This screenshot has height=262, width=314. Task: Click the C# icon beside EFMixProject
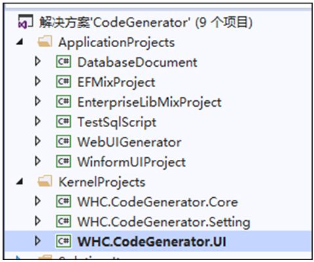point(64,81)
